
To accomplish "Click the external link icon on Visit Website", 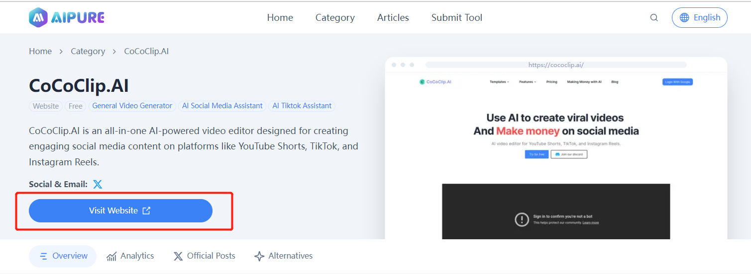I will tap(146, 210).
